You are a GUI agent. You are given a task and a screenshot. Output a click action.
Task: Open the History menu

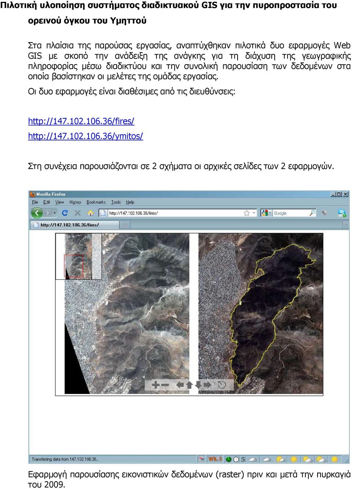[75, 202]
